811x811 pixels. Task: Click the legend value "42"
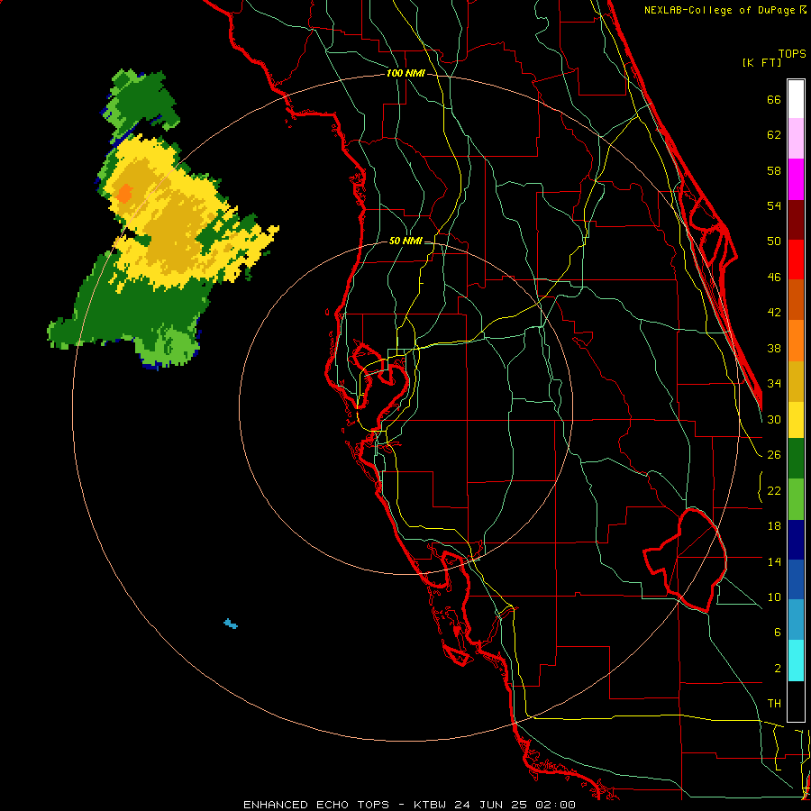(x=774, y=313)
